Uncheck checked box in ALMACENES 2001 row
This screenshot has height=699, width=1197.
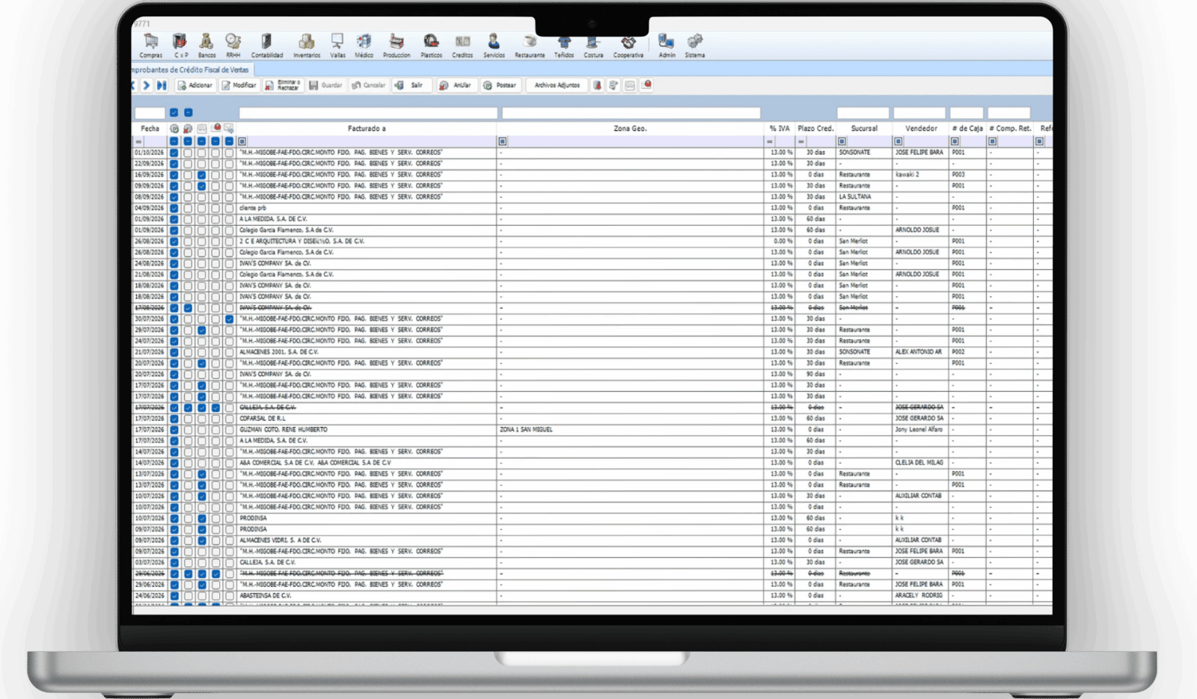(x=174, y=352)
